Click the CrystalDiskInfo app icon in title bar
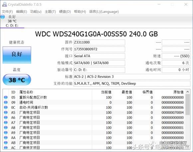This screenshot has width=193, height=152. (x=4, y=4)
